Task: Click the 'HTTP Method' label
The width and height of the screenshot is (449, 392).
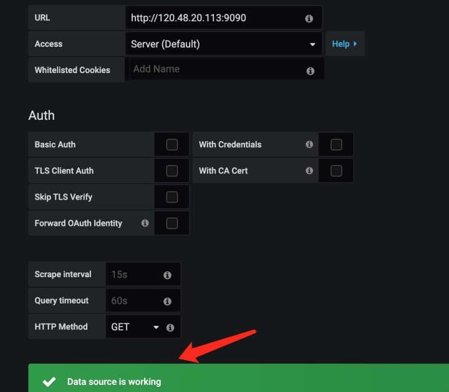Action: tap(61, 326)
